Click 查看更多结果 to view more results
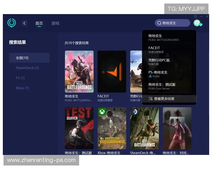This screenshot has width=212, height=169. (169, 99)
